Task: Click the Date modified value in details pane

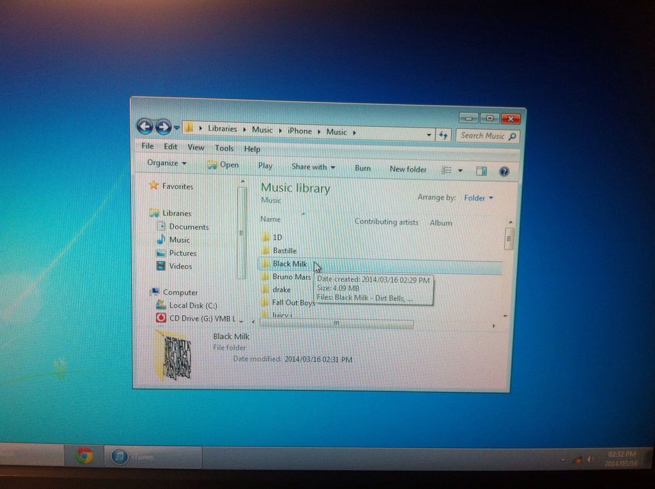Action: (x=318, y=359)
